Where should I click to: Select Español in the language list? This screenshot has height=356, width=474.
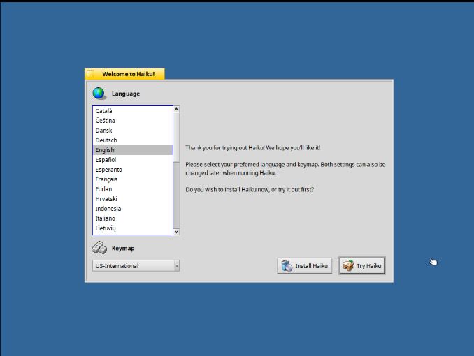coord(133,160)
